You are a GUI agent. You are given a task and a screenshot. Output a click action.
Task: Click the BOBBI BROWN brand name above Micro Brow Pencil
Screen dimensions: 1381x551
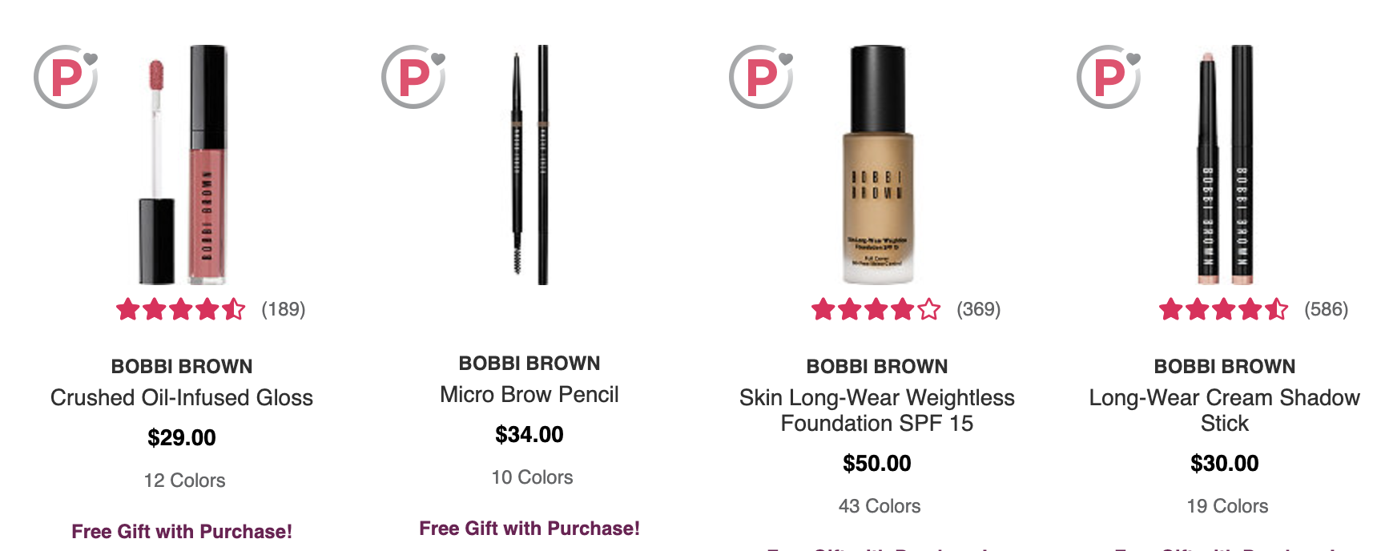[x=529, y=364]
